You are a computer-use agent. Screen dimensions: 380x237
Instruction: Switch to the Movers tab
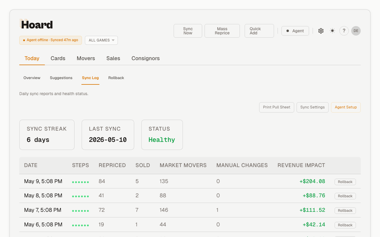tap(86, 58)
